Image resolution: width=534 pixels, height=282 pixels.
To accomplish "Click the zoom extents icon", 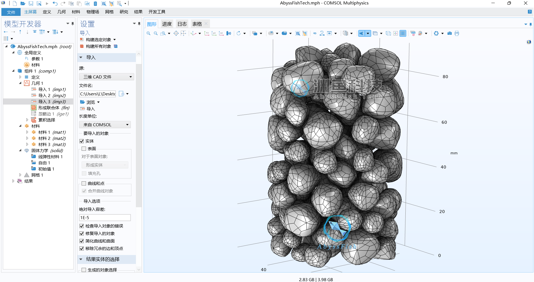I will pos(176,33).
